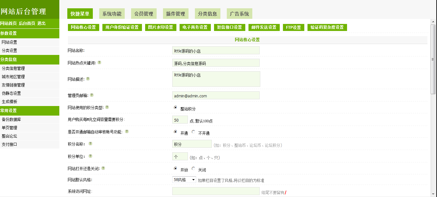The image size is (437, 197).
Task: Click the space points field showing 50
Action: point(180,120)
